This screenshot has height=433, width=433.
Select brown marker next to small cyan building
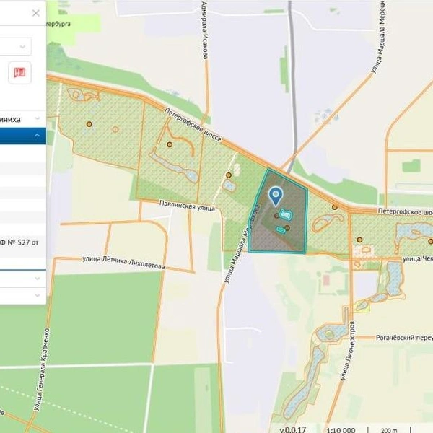tap(287, 228)
